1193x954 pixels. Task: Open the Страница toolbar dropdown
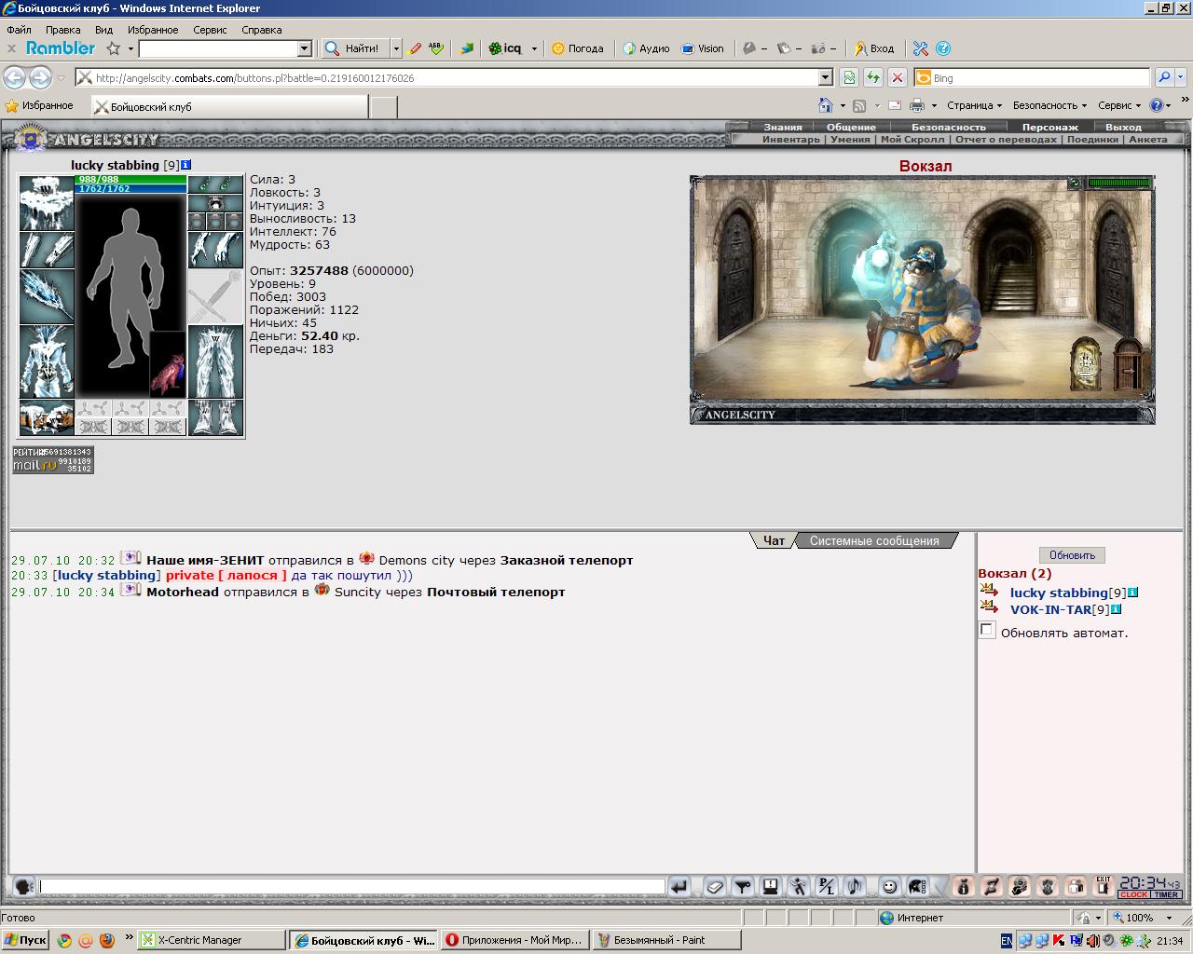coord(974,105)
